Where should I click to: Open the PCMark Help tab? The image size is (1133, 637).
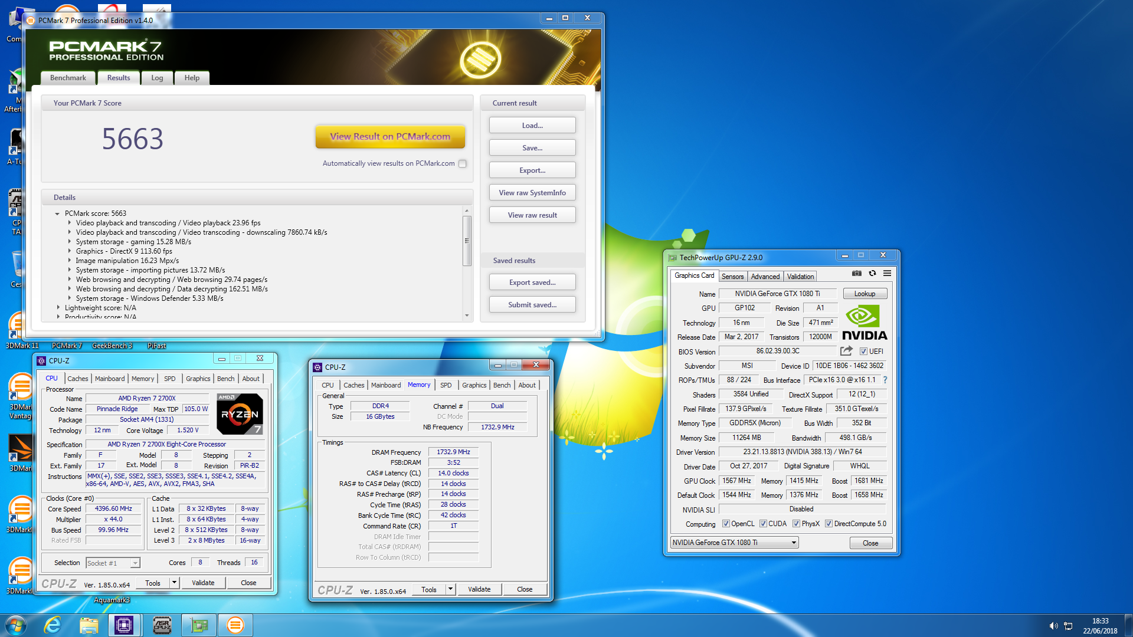pos(192,78)
